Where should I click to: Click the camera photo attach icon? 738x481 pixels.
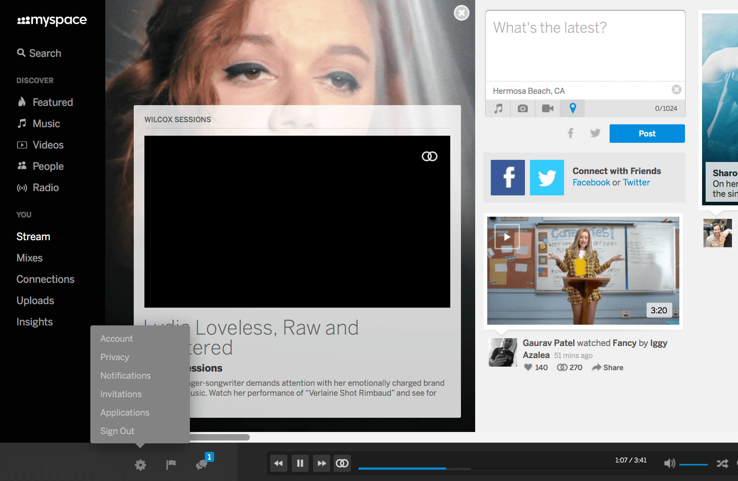[x=522, y=108]
